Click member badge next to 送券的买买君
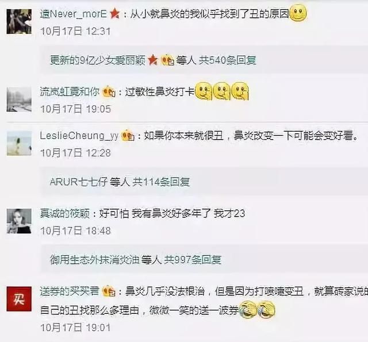This screenshot has height=342, width=368. [x=109, y=291]
